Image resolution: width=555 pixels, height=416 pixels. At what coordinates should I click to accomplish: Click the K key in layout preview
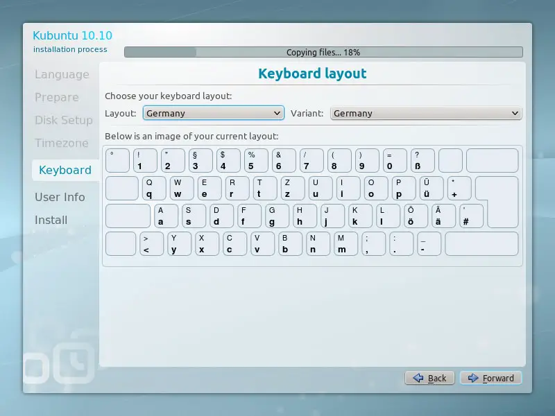click(x=360, y=216)
